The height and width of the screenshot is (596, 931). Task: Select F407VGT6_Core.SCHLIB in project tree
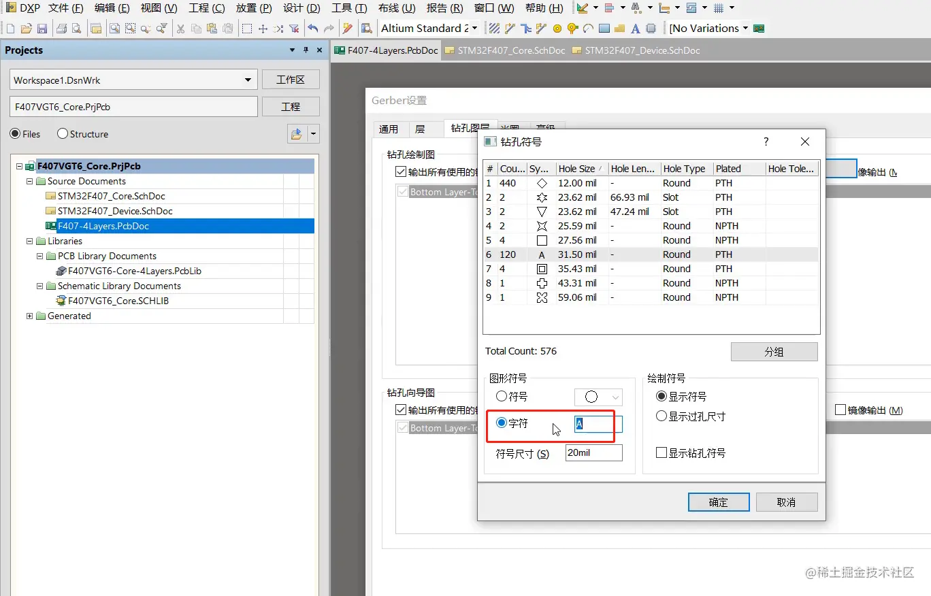[x=118, y=301]
